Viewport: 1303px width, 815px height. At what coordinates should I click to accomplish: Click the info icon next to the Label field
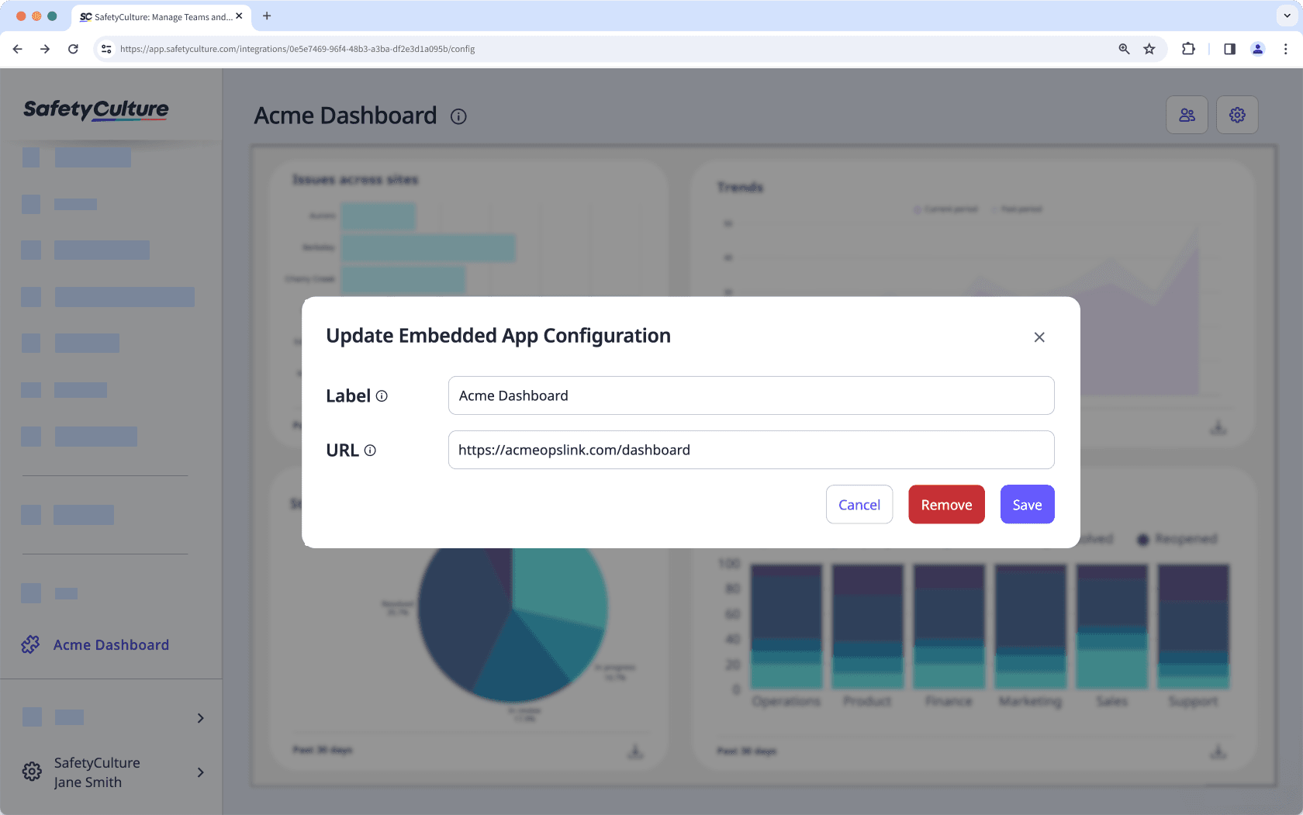point(382,395)
